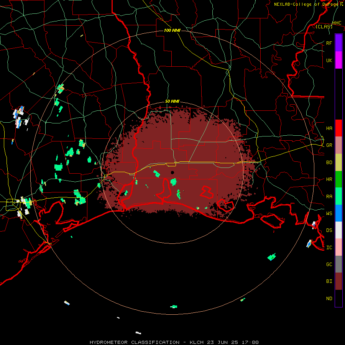
Task: Click the BI brown legend swatch
Action: click(338, 281)
